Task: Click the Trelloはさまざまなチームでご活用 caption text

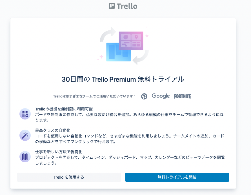Action: [x=94, y=96]
